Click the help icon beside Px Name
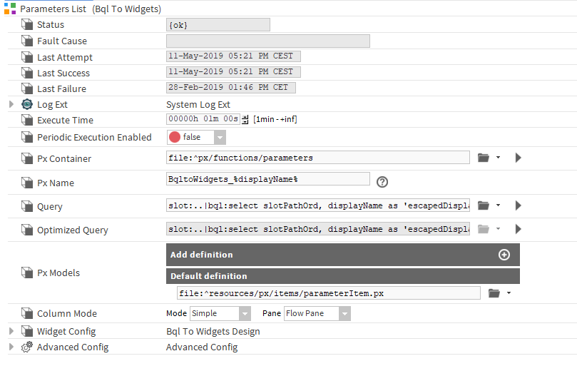 point(382,182)
